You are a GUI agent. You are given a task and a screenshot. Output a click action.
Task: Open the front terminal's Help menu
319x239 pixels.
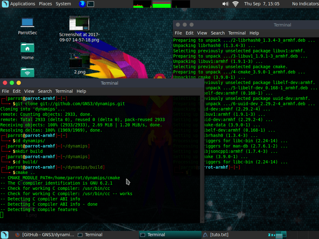tap(81, 91)
